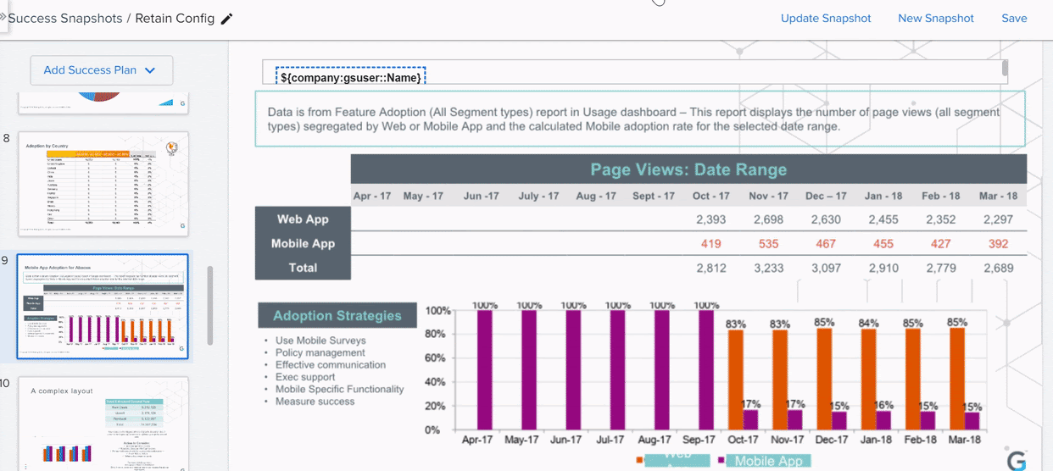The width and height of the screenshot is (1053, 471).
Task: Click the title text box scrollbar
Action: point(1005,69)
